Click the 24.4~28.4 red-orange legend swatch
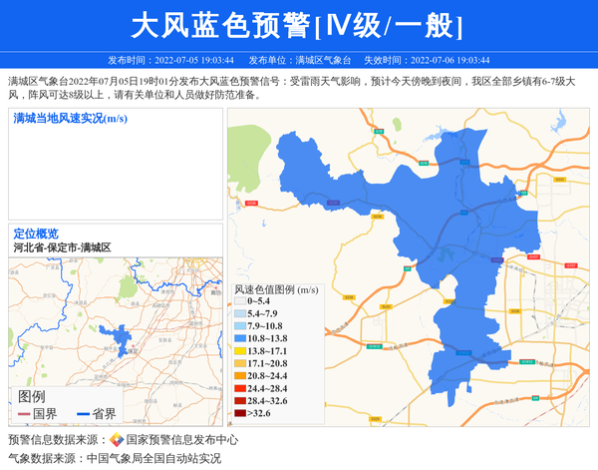 pyautogui.click(x=240, y=387)
